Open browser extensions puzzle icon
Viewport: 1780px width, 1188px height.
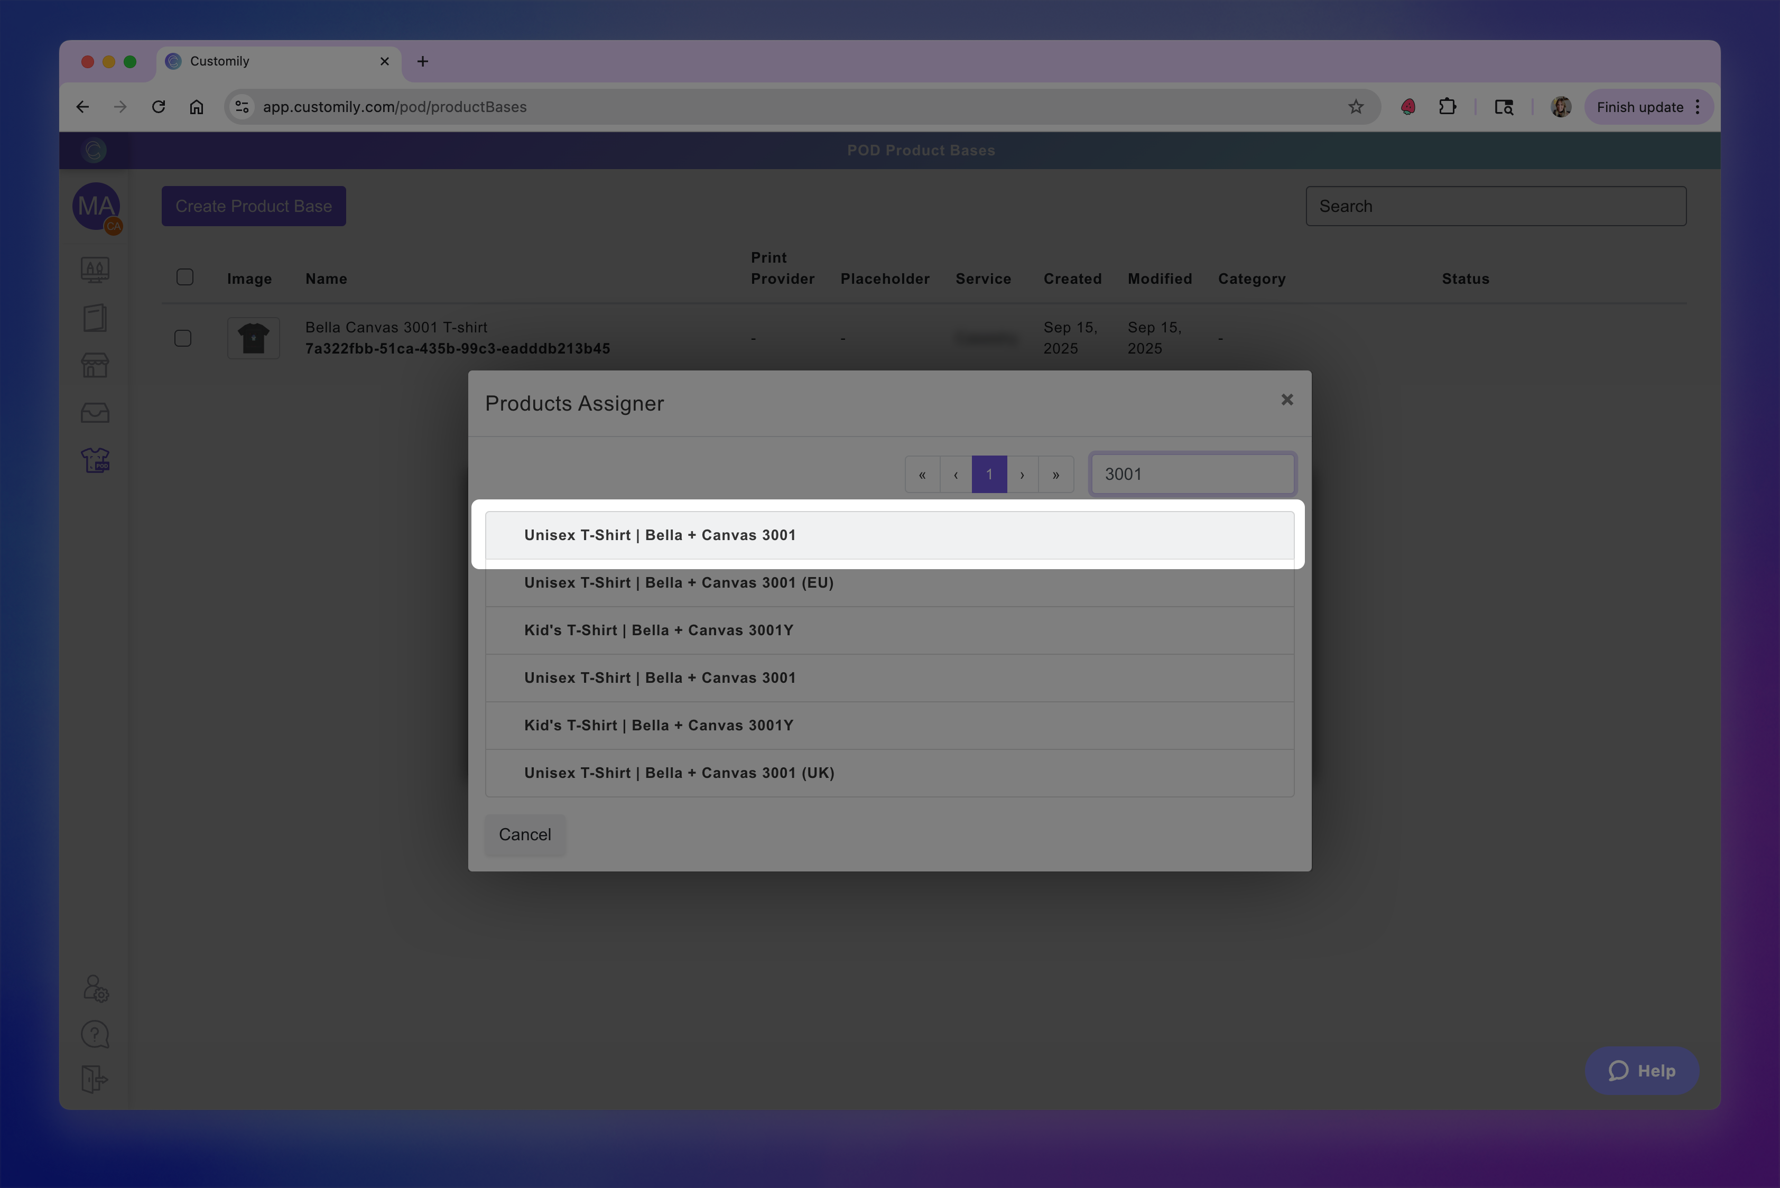point(1448,107)
